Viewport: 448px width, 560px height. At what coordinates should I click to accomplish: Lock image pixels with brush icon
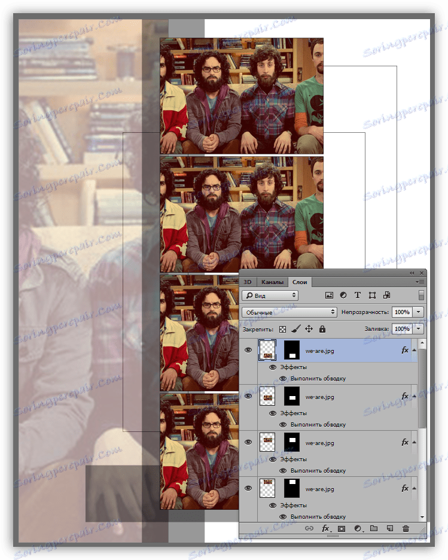click(296, 329)
